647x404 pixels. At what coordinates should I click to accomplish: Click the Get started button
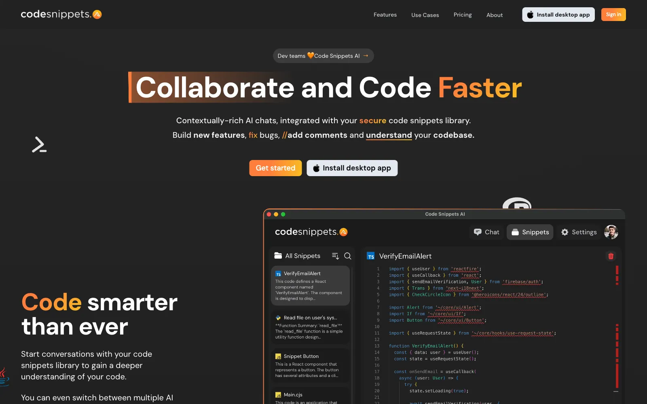[x=275, y=168]
